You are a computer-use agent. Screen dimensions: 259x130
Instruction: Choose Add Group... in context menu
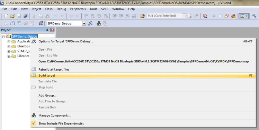[x=143, y=96]
